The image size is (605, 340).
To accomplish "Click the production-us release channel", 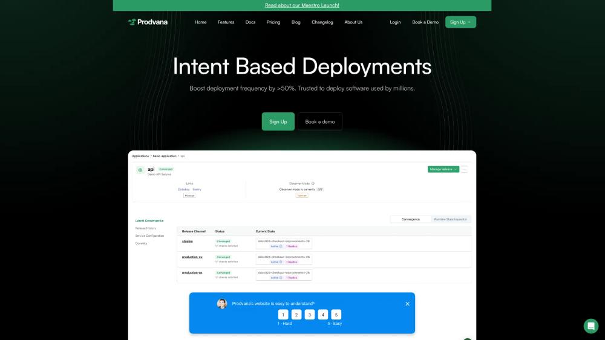I will tap(192, 272).
